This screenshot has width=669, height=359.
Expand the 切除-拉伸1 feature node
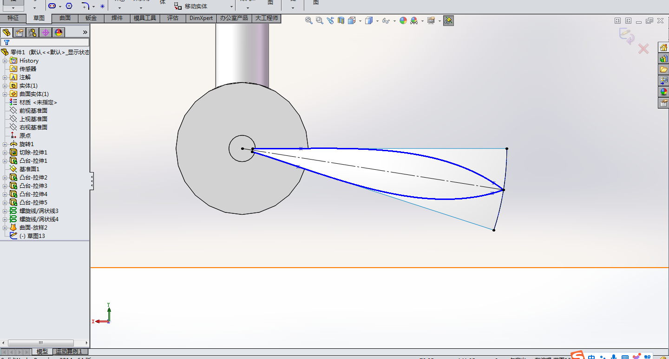[5, 153]
